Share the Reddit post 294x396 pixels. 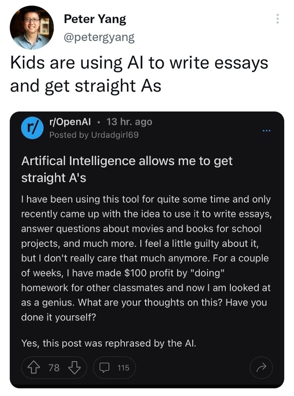tap(261, 367)
